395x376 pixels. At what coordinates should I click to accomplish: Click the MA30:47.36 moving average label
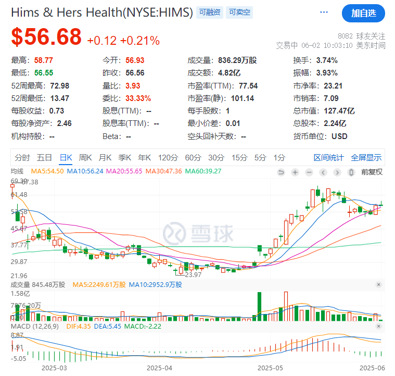[x=164, y=171]
